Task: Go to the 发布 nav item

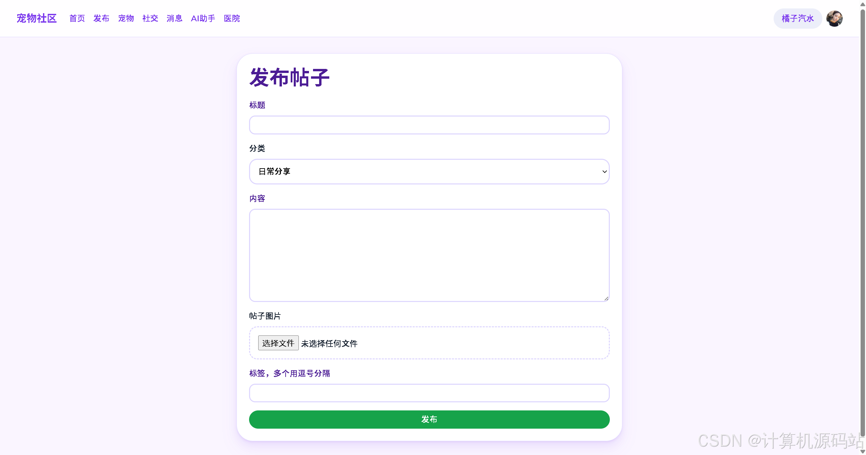Action: [102, 18]
